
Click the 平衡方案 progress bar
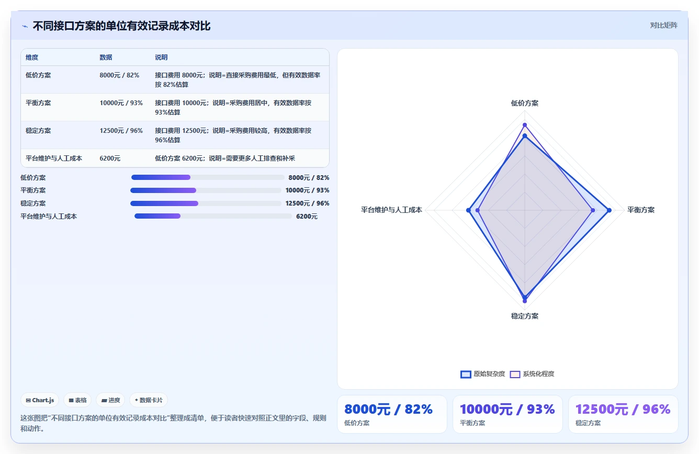[206, 190]
